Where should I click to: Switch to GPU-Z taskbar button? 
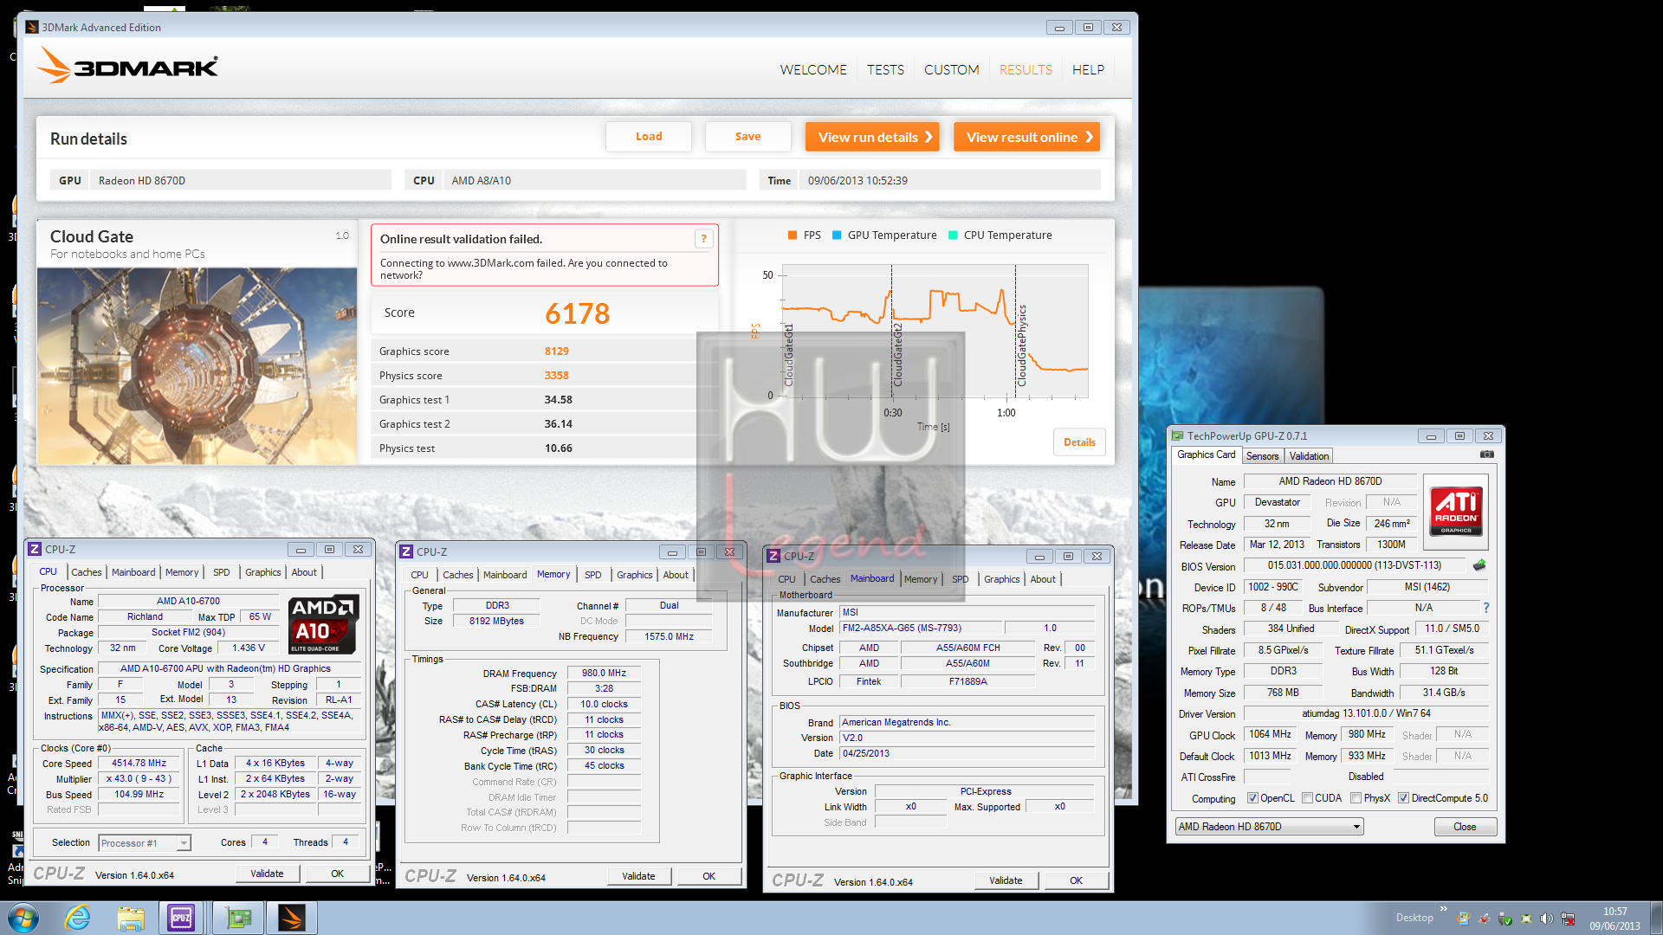[236, 918]
